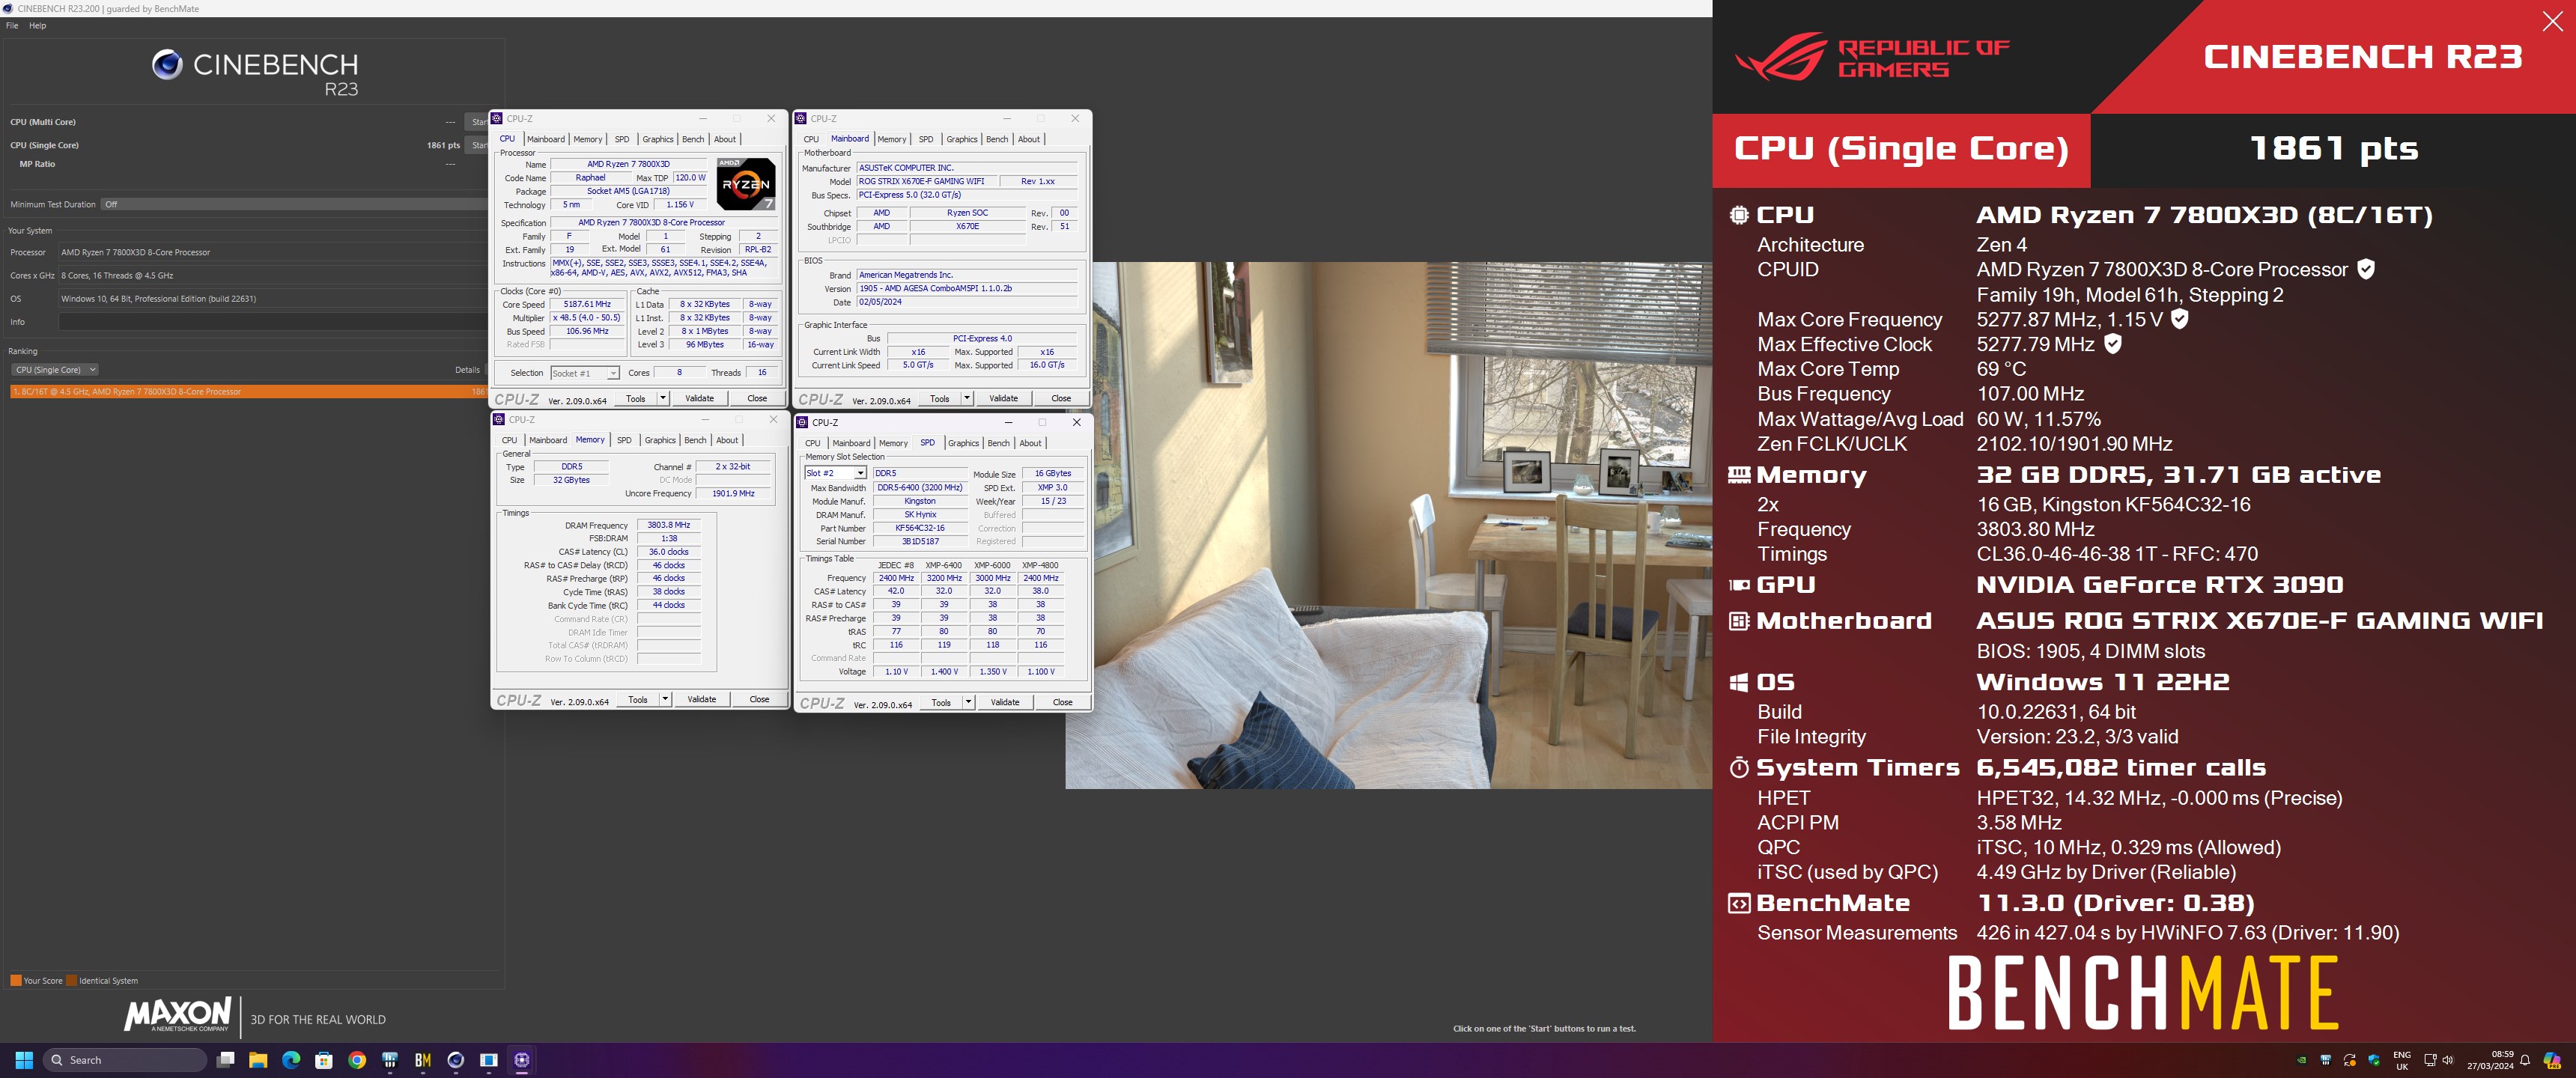Open the Tools dropdown arrow in CPU-Z CPU window
This screenshot has height=1078, width=2576.
point(662,398)
